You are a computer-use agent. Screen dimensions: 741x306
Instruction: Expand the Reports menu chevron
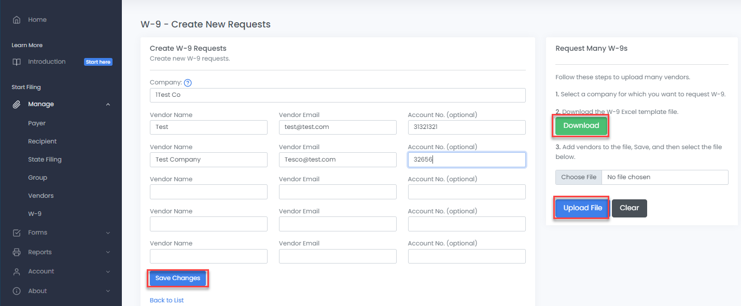click(108, 252)
